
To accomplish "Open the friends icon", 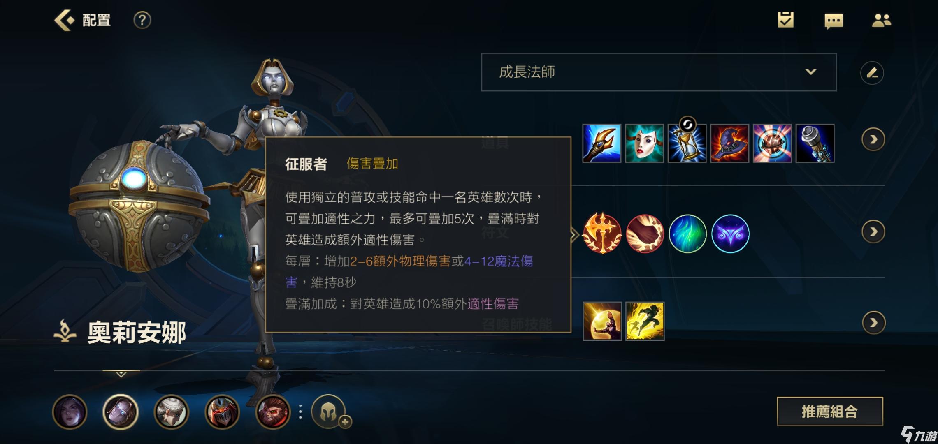I will 881,20.
